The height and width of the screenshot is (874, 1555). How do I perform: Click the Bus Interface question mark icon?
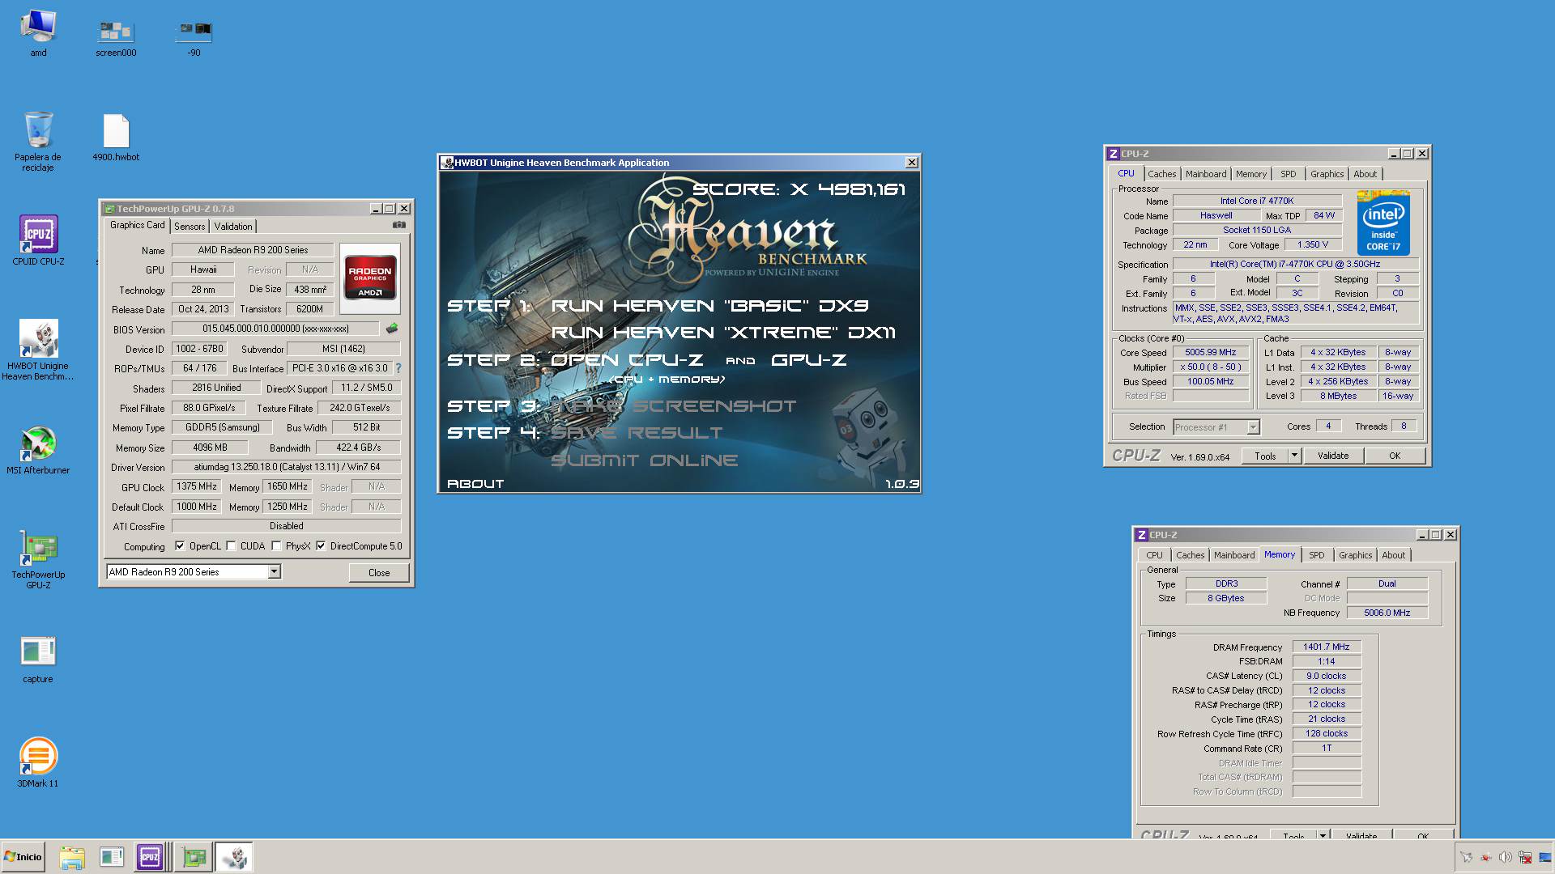pos(398,368)
